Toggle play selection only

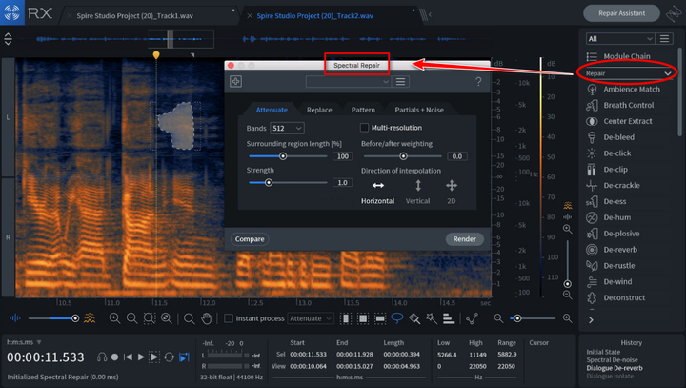[154, 357]
